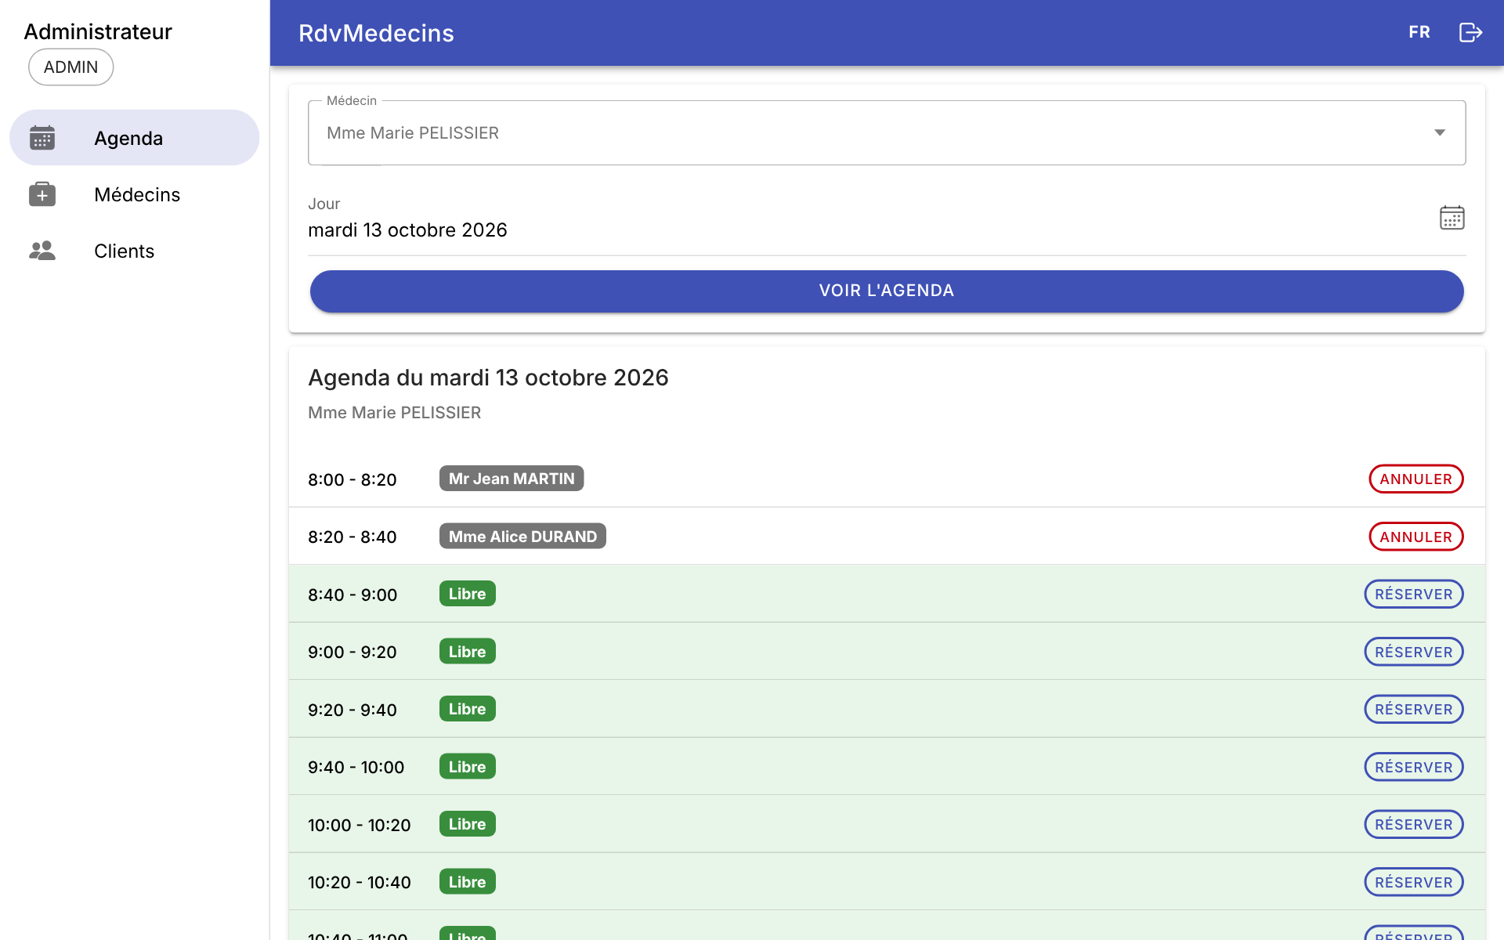Viewport: 1504px width, 940px height.
Task: Click the ADMIN role chip
Action: (71, 67)
